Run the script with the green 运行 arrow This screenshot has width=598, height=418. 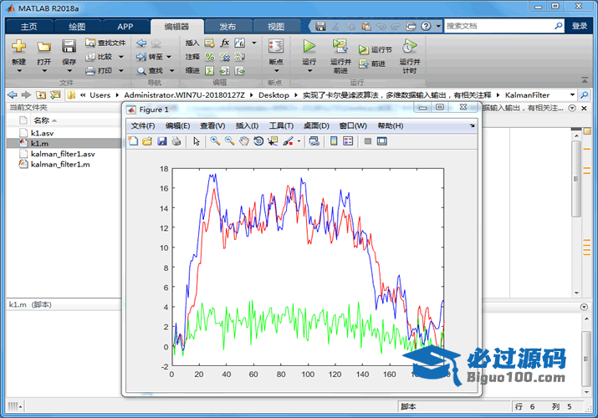point(309,47)
